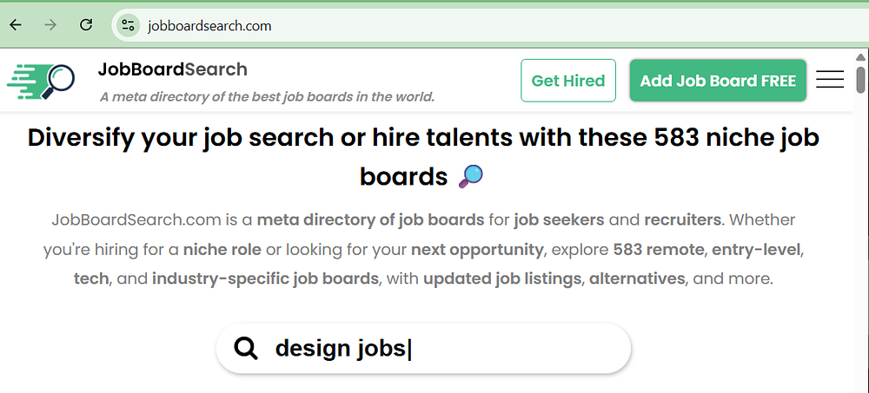Click the browser back arrow
869x393 pixels.
(16, 25)
